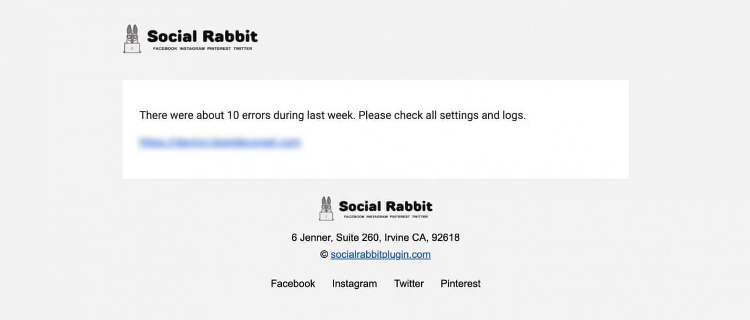Open the Instagram footer link
This screenshot has width=750, height=320.
(354, 284)
